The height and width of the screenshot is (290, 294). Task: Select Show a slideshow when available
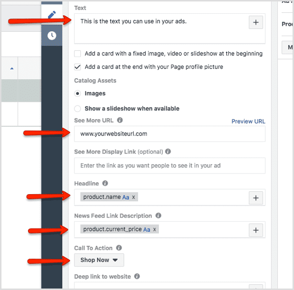[x=77, y=109]
